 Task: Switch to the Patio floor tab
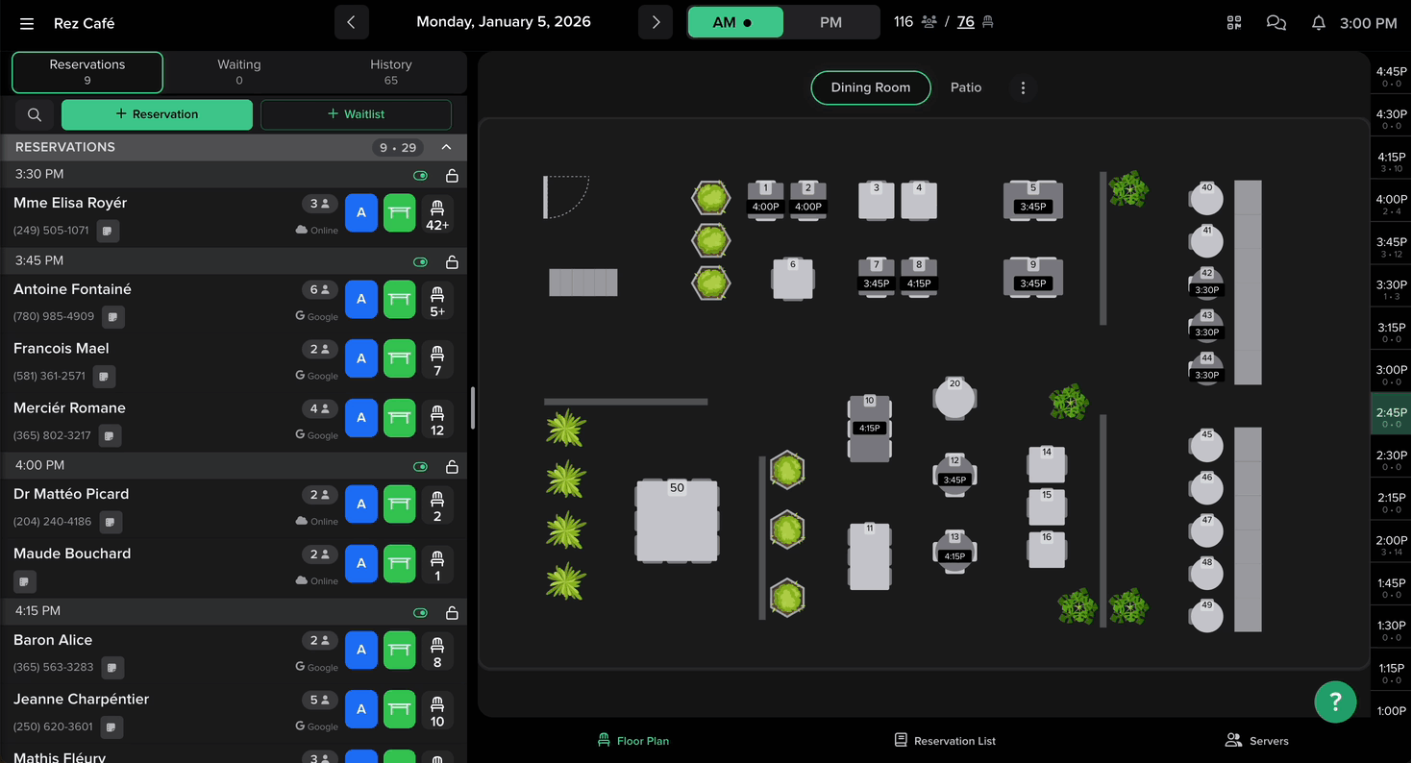pos(966,87)
